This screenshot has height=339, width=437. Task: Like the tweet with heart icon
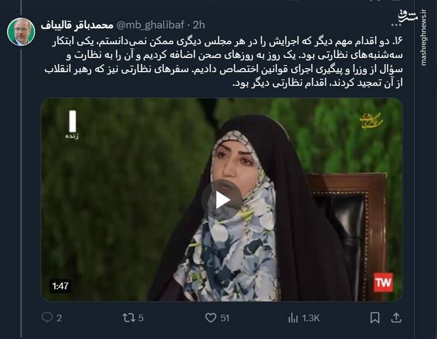[x=211, y=318]
